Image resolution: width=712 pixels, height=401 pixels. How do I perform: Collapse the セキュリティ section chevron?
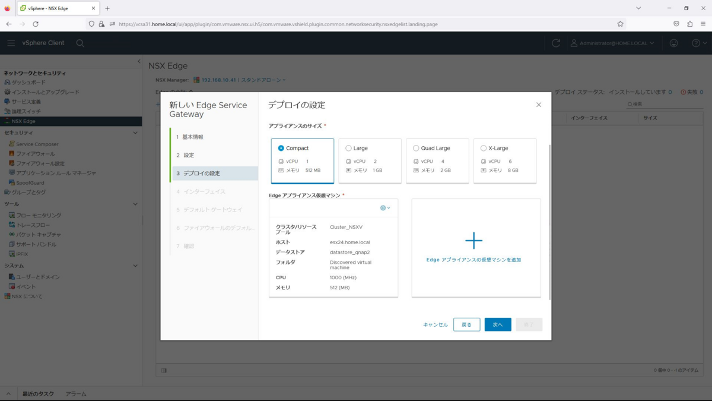tap(135, 133)
